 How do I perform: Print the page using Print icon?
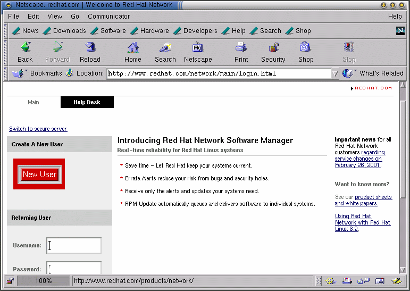click(241, 48)
